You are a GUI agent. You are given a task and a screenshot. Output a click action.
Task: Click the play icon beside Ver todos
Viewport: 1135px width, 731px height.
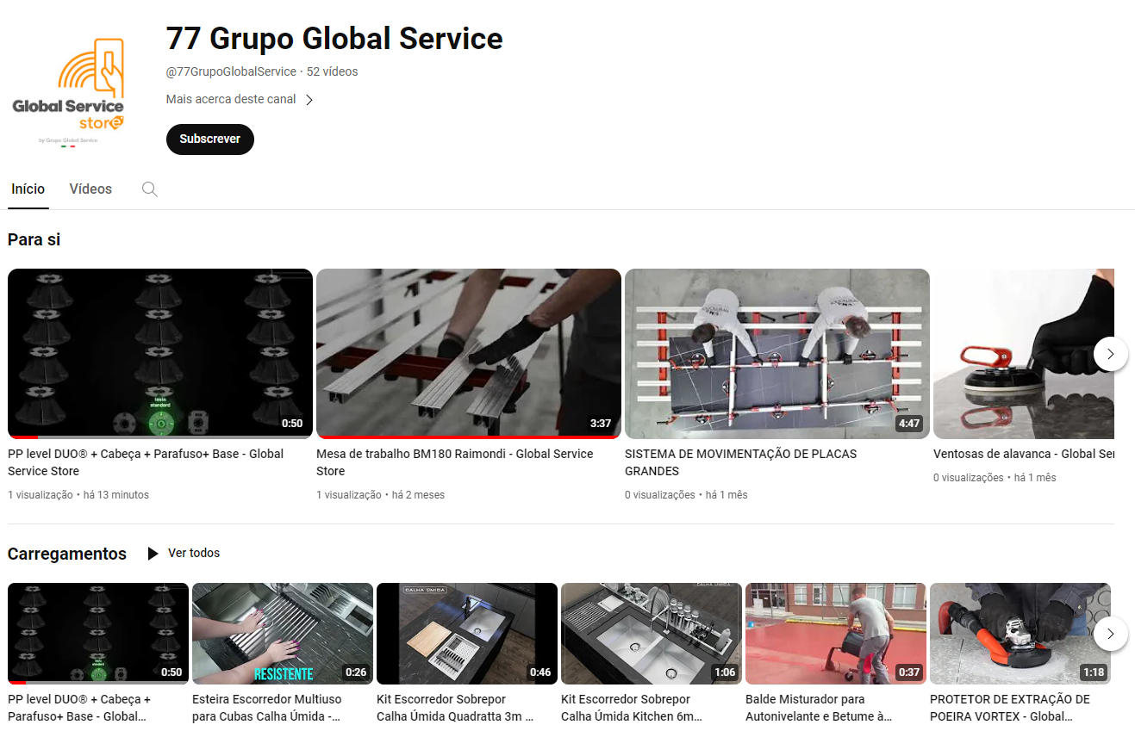coord(153,554)
